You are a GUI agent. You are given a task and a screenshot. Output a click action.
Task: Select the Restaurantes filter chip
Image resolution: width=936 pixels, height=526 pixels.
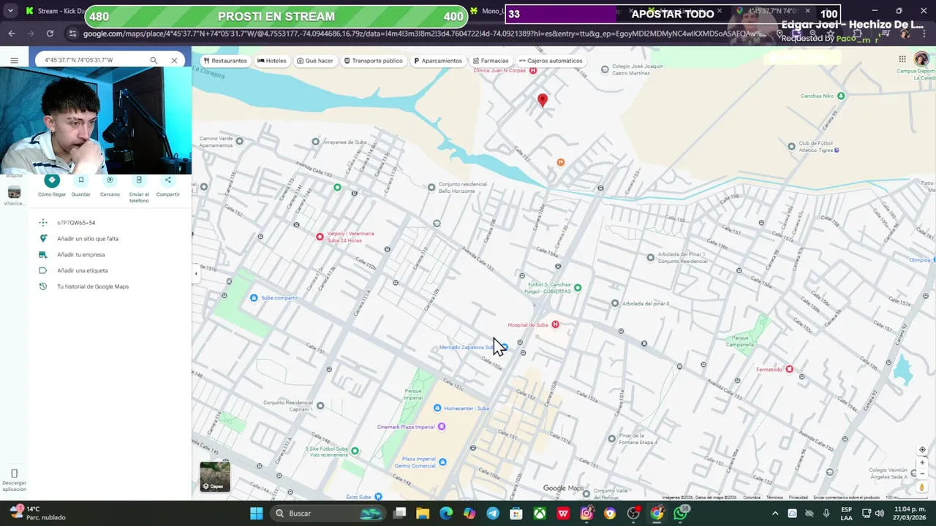pyautogui.click(x=225, y=61)
